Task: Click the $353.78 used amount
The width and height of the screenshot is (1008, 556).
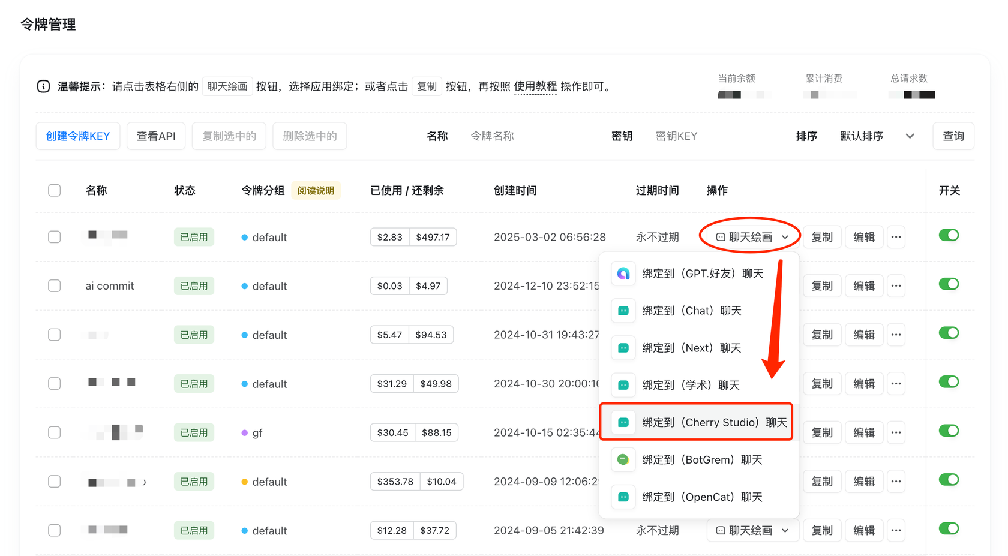Action: pos(395,482)
